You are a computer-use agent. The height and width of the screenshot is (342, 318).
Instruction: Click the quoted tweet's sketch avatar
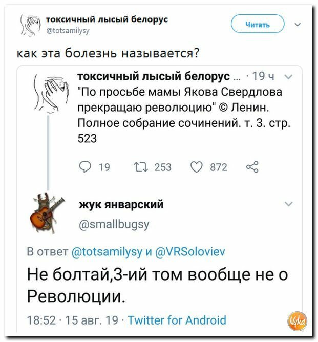pyautogui.click(x=52, y=93)
